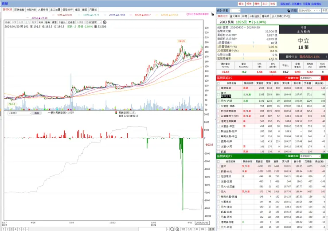Viewport: 328px width, 231px height.
Task: Switch to 主力地圖 tab
Action: coord(55,10)
